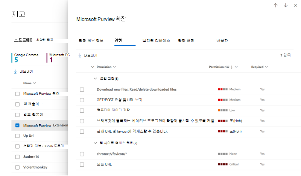301x176 pixels.
Task: Check the 현재 URL 및 favicon permission checkbox
Action: (82, 131)
